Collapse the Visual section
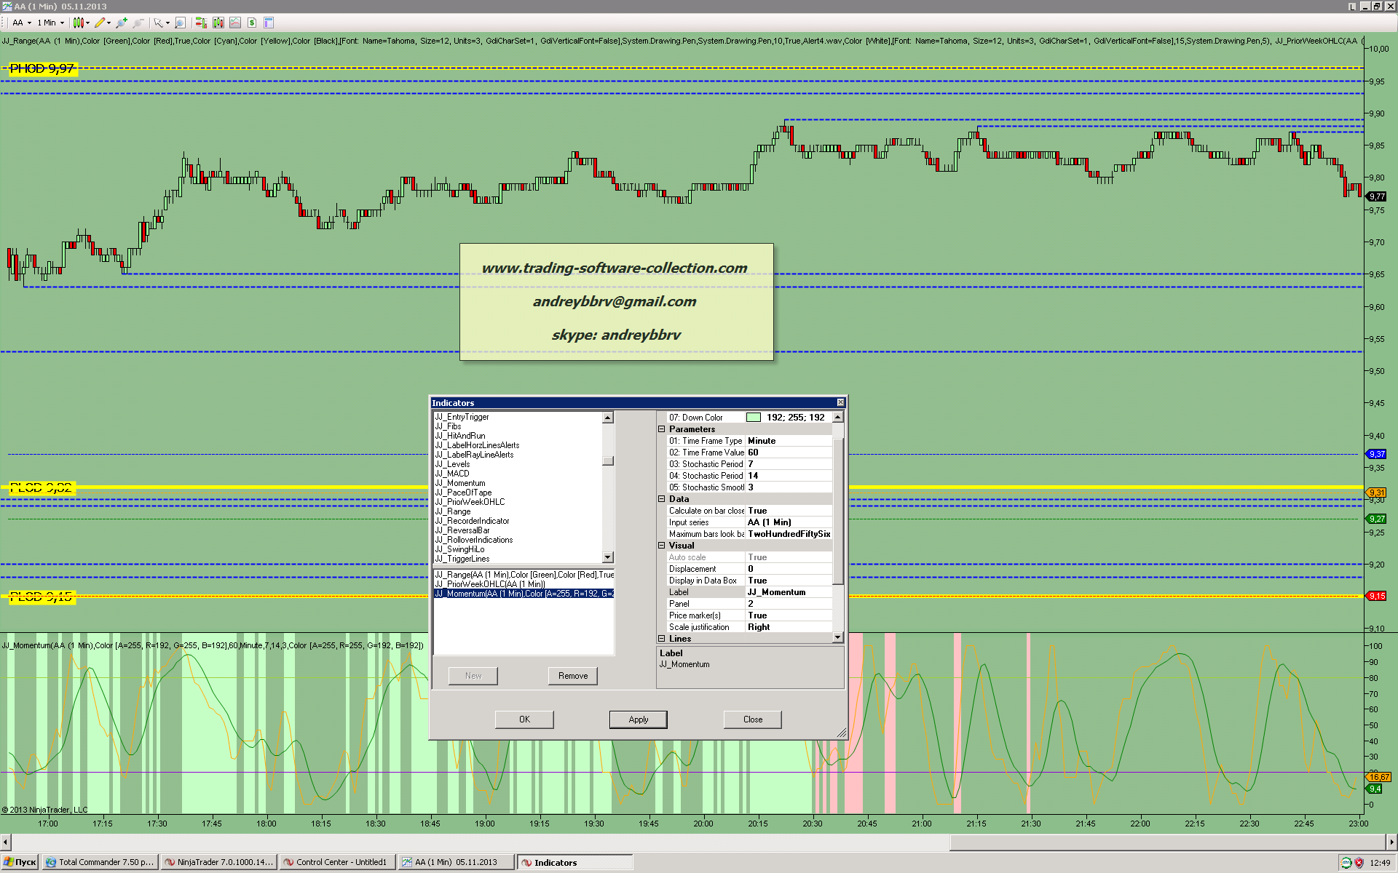This screenshot has height=873, width=1398. [662, 546]
